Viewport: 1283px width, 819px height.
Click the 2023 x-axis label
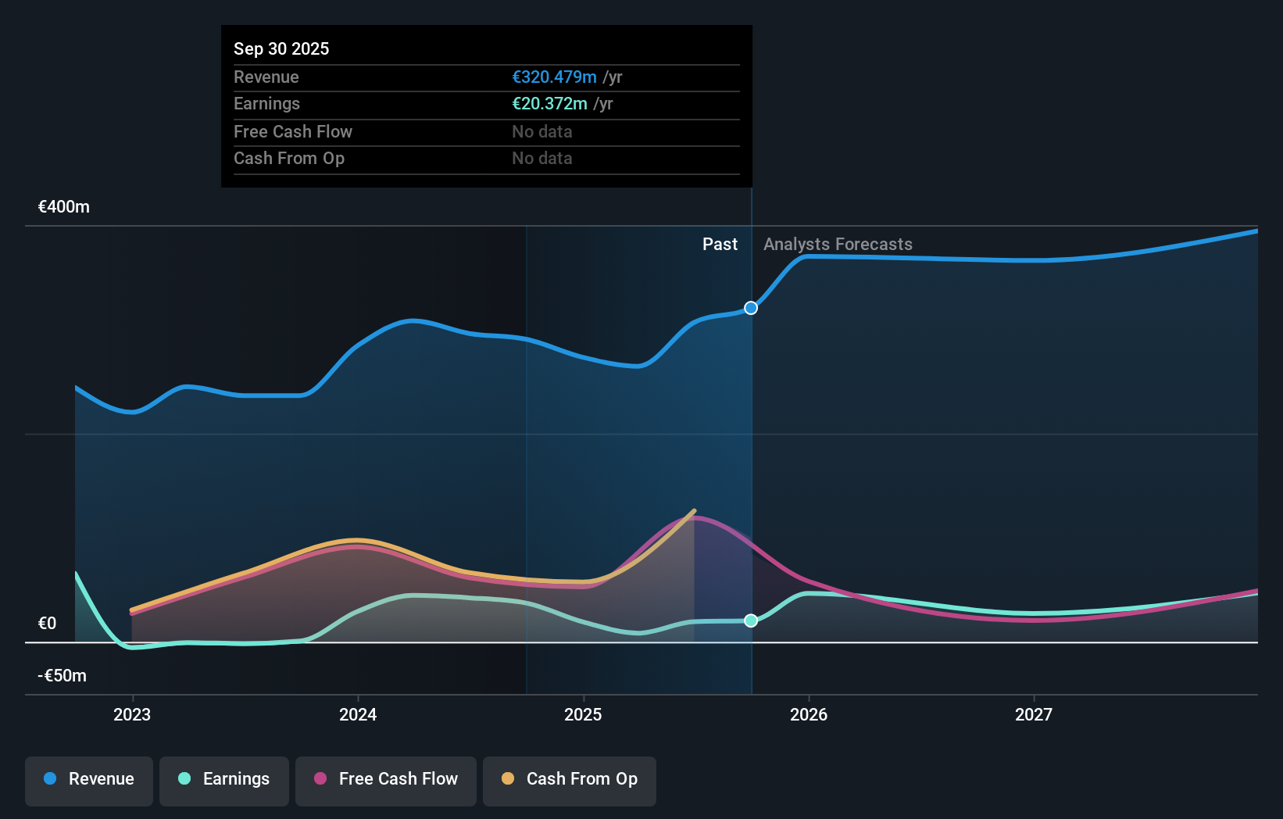[x=132, y=714]
